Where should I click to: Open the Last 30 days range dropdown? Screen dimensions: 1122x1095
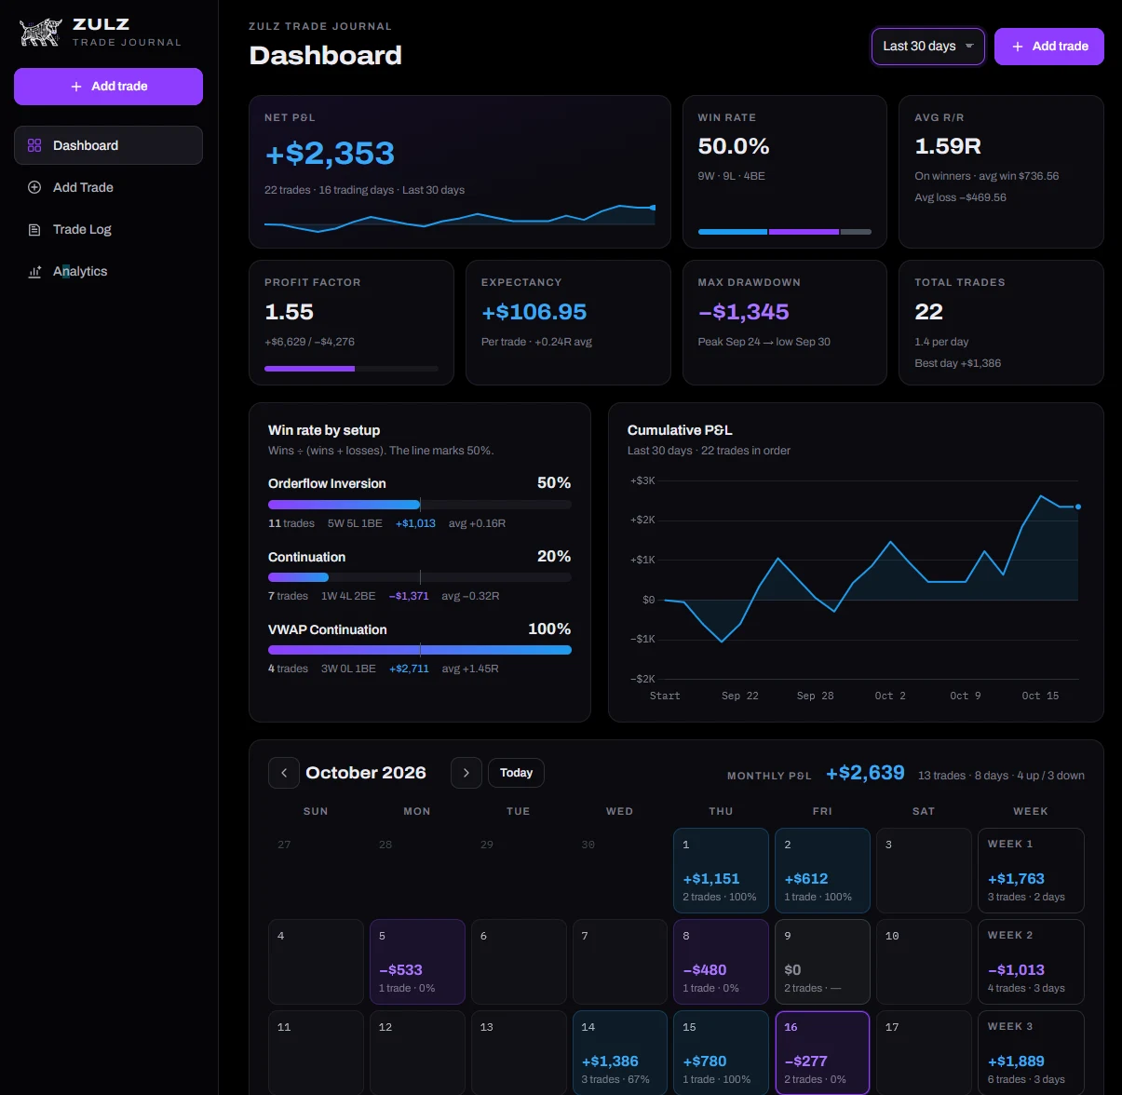tap(927, 47)
